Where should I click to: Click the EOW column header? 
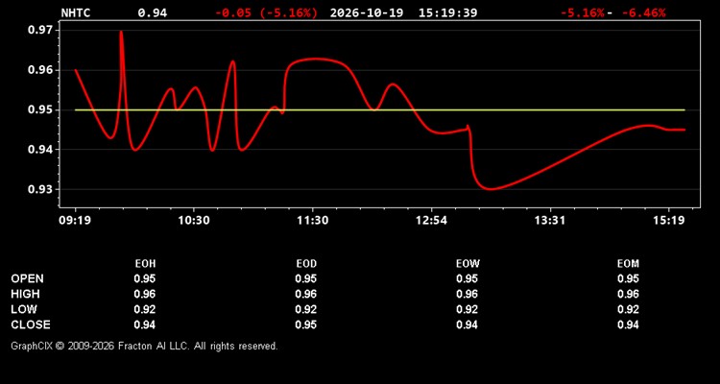click(468, 264)
